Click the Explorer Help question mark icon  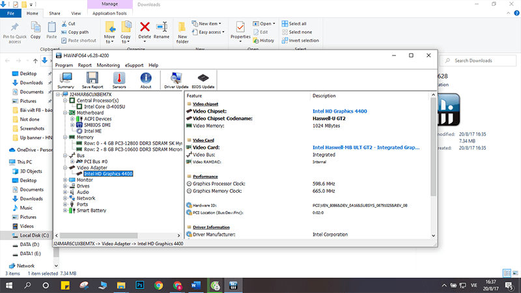[516, 13]
